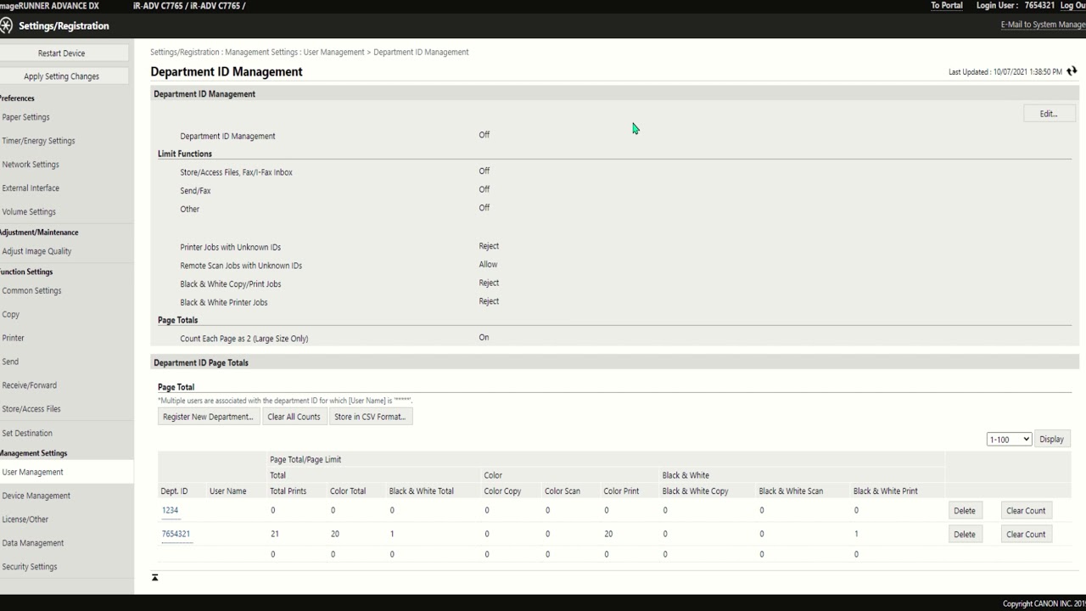Open Store/Access Files in the sidebar
Viewport: 1086px width, 611px height.
click(31, 409)
